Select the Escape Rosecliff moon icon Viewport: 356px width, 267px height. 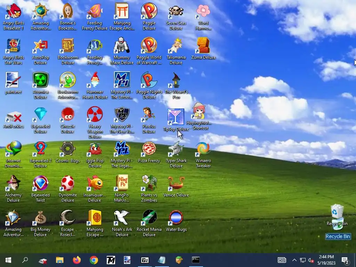point(68,218)
